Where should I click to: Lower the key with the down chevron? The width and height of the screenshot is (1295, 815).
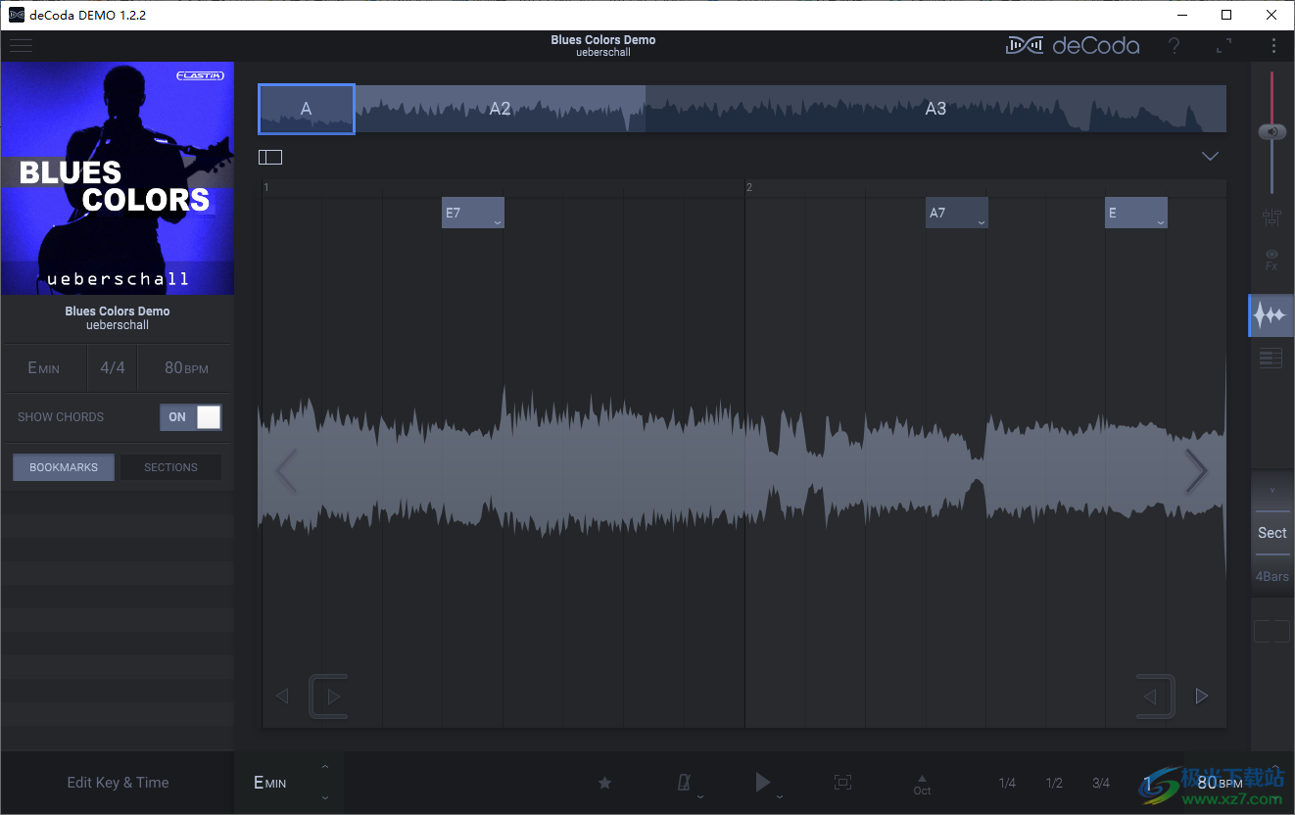coord(325,797)
